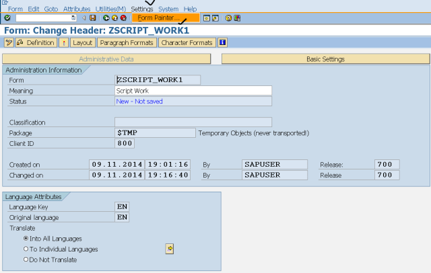Viewport: 431px width, 273px height.
Task: Open the Utilities(M) menu
Action: pos(110,9)
